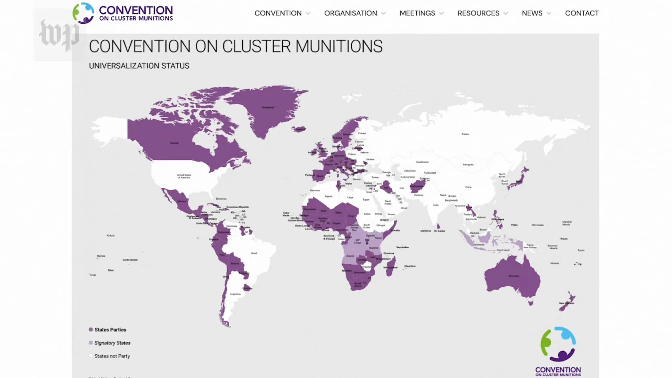Click Mexico on the map

pos(182,201)
